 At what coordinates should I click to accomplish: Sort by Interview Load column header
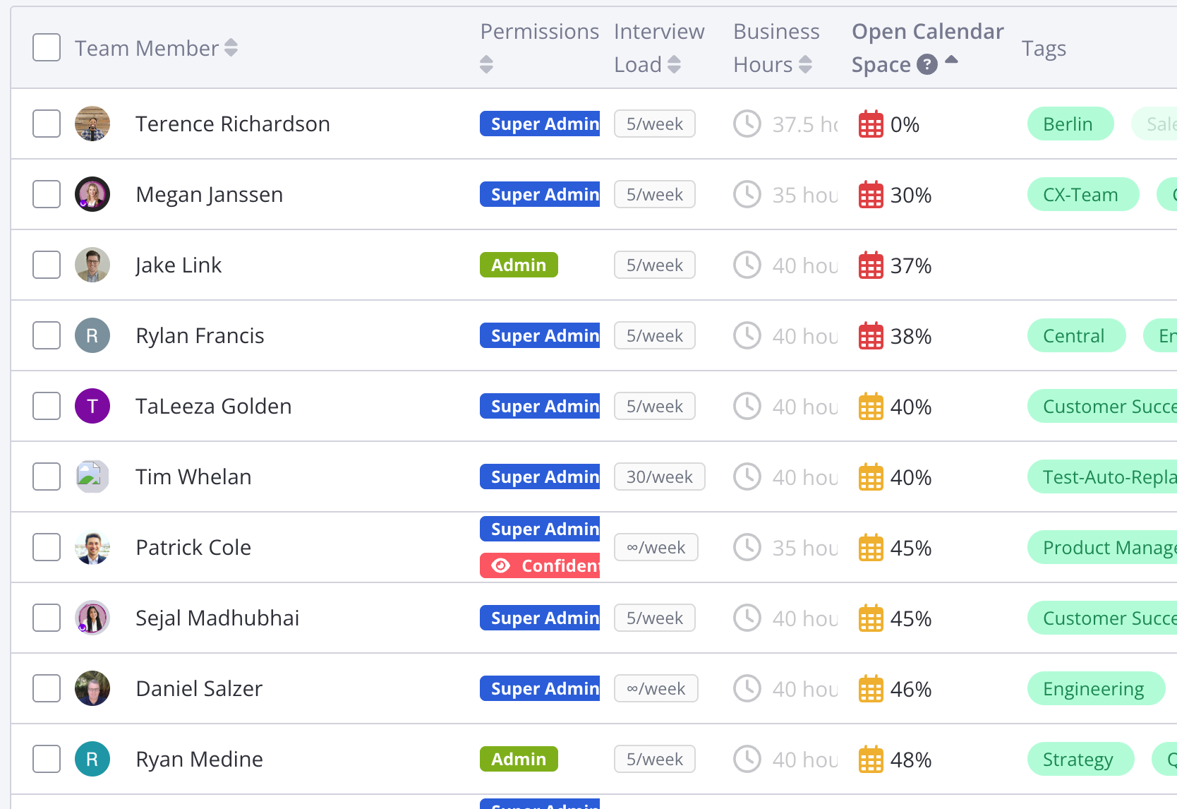point(658,48)
